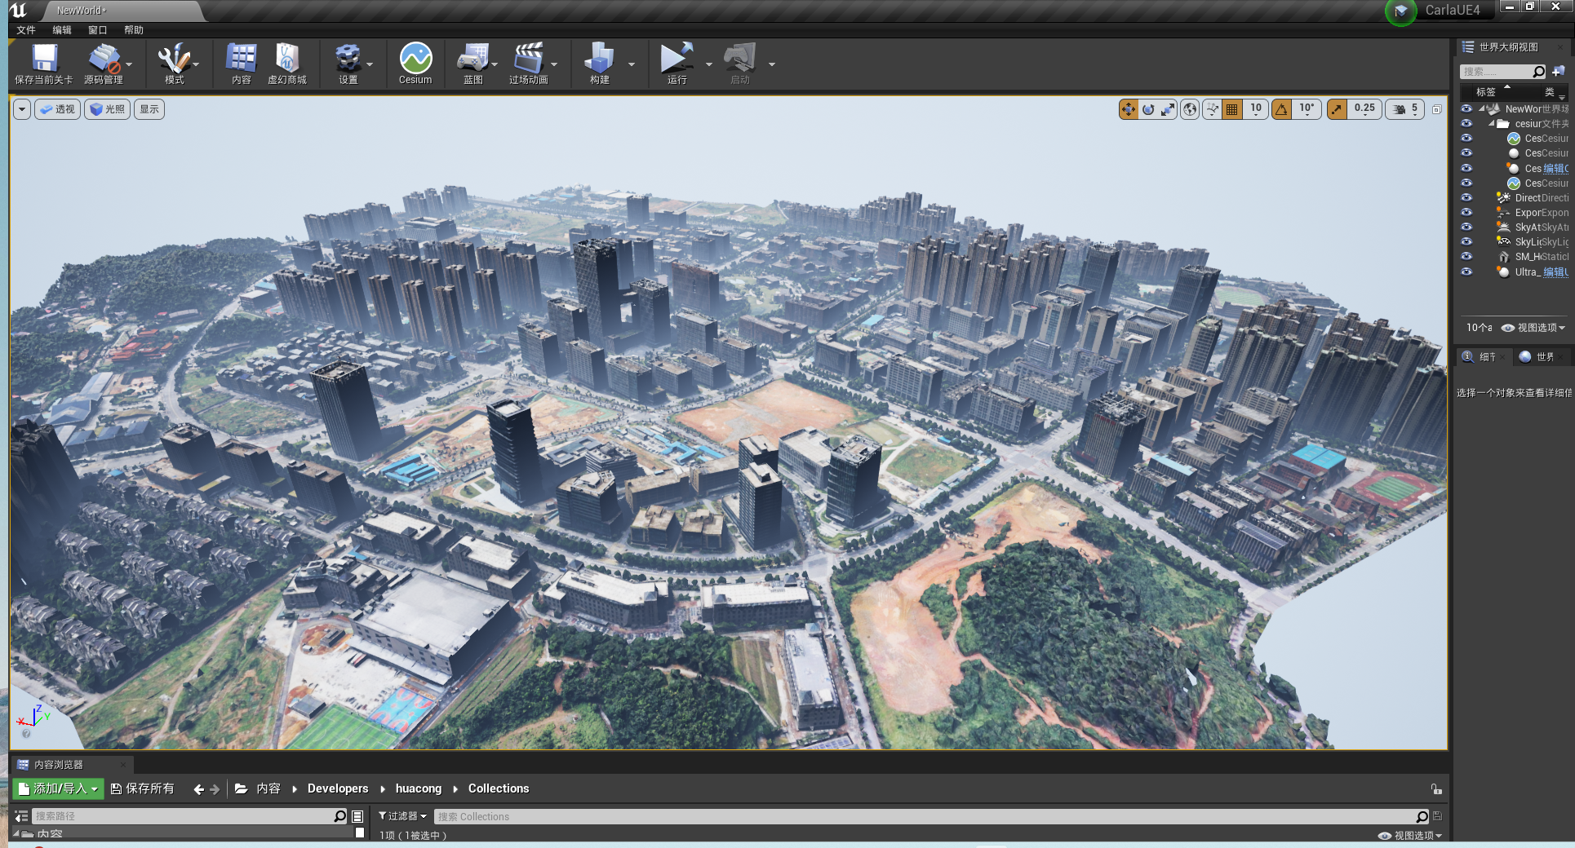Open the Add/Import (添加/导入) dropdown
Image resolution: width=1575 pixels, height=848 pixels.
(59, 788)
